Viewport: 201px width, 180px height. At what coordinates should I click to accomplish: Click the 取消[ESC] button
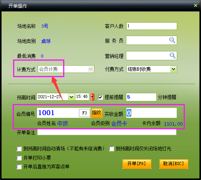174,164
